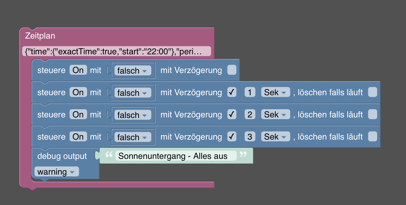Select the Zeitplan block header
The image size is (406, 205).
(x=40, y=36)
